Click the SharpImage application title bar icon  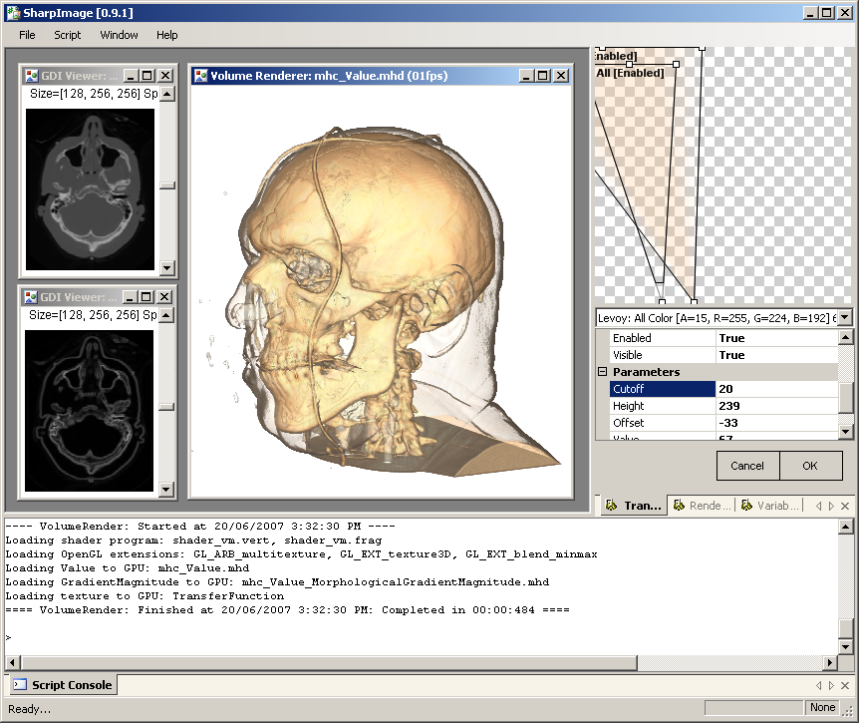pyautogui.click(x=12, y=12)
